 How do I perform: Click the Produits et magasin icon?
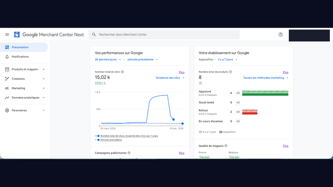point(7,69)
